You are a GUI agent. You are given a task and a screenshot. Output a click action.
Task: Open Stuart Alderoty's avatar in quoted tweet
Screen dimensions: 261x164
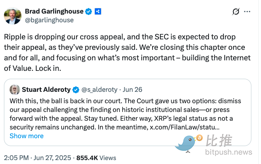click(15, 90)
